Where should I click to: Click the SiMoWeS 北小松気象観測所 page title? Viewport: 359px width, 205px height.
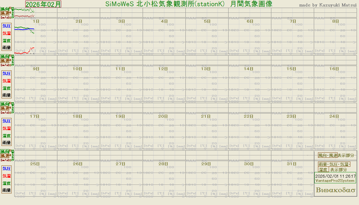189,4
